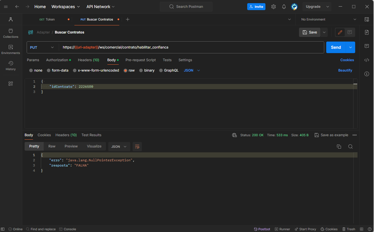Viewport: 374px width, 232px height.
Task: Open notifications bell
Action: (284, 7)
